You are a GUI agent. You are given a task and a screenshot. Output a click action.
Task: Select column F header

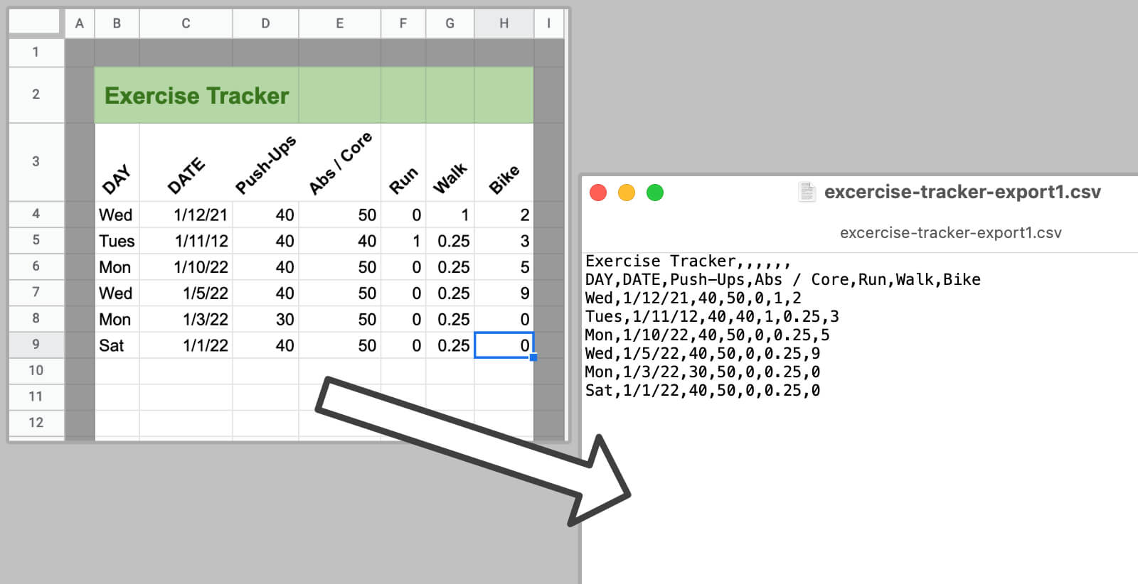coord(403,23)
